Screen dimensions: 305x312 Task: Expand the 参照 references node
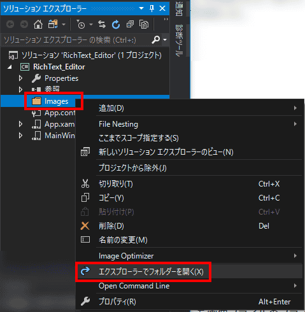coord(20,89)
